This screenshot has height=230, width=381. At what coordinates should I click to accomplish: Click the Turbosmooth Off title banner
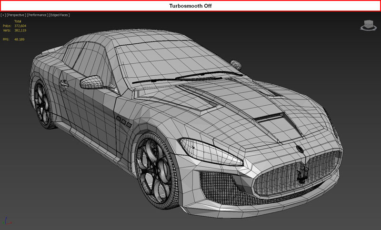(190, 6)
